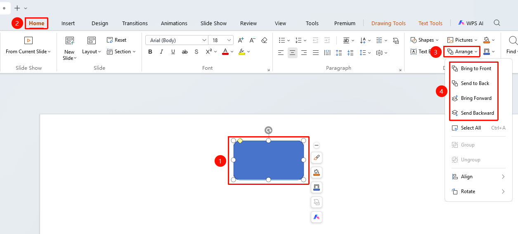Image resolution: width=518 pixels, height=234 pixels.
Task: Clear formatting with the eraser icon
Action: click(x=265, y=40)
